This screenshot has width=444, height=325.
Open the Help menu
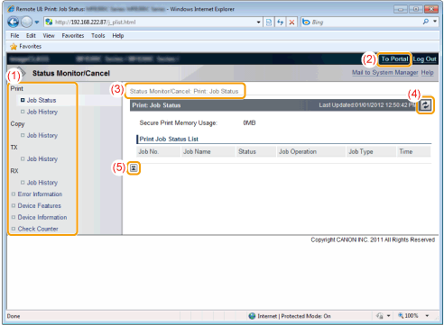[x=118, y=36]
